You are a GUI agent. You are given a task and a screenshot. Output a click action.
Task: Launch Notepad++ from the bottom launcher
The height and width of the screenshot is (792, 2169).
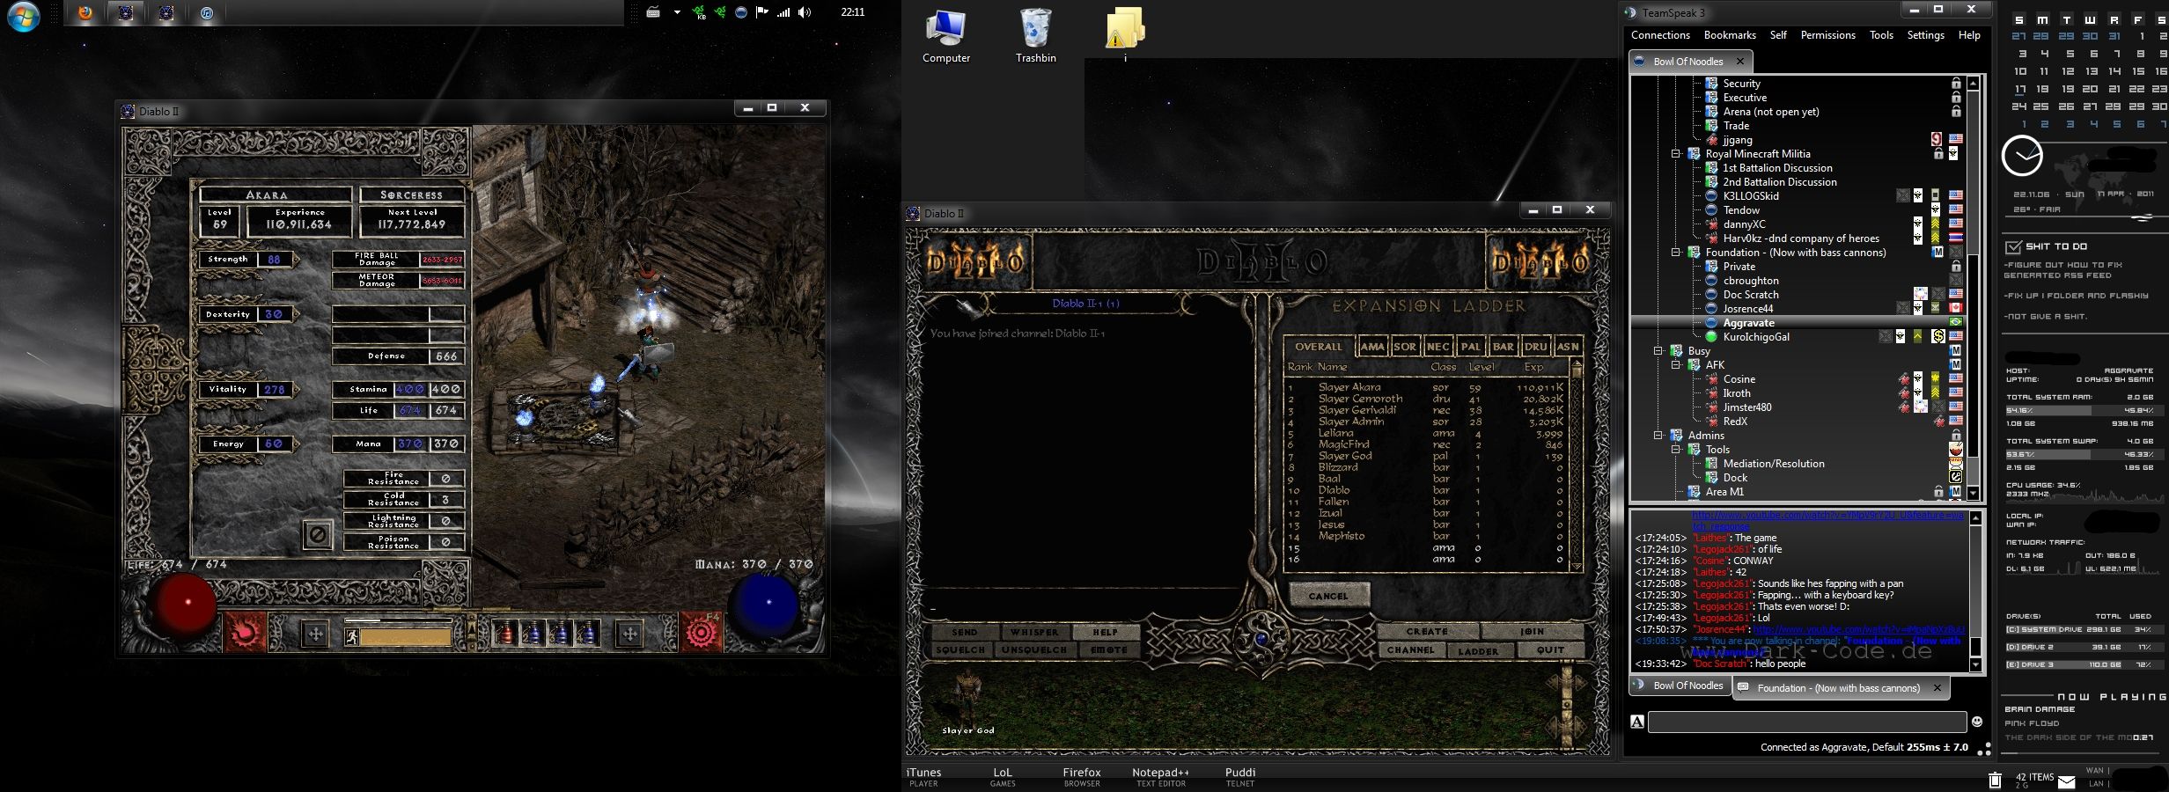(x=1160, y=776)
